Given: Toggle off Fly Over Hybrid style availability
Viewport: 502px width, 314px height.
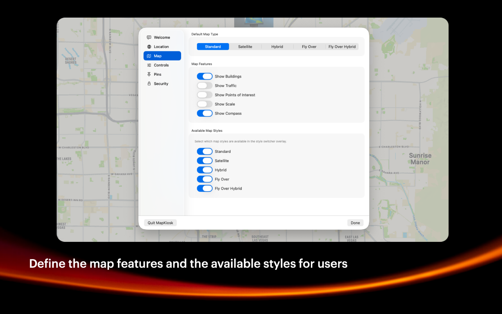Looking at the screenshot, I should point(205,188).
